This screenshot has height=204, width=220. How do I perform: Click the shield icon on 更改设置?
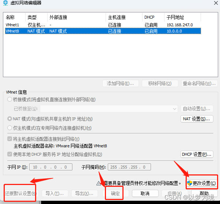pyautogui.click(x=190, y=183)
